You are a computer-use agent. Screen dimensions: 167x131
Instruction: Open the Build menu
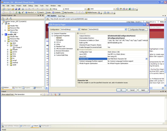pyautogui.click(x=25, y=6)
